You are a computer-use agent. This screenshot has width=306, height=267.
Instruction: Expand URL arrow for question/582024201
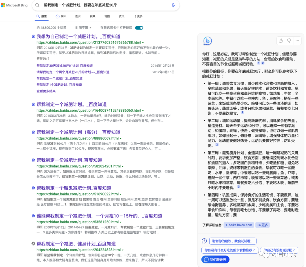[x=123, y=166]
